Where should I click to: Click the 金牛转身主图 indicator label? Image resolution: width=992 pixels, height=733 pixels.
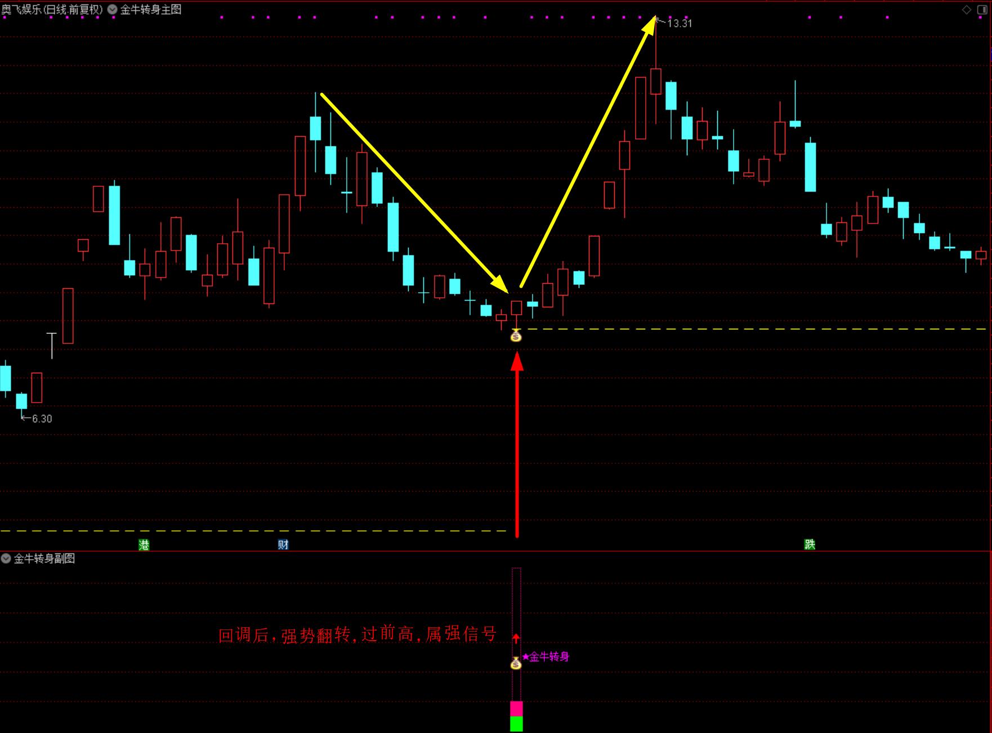click(x=150, y=10)
